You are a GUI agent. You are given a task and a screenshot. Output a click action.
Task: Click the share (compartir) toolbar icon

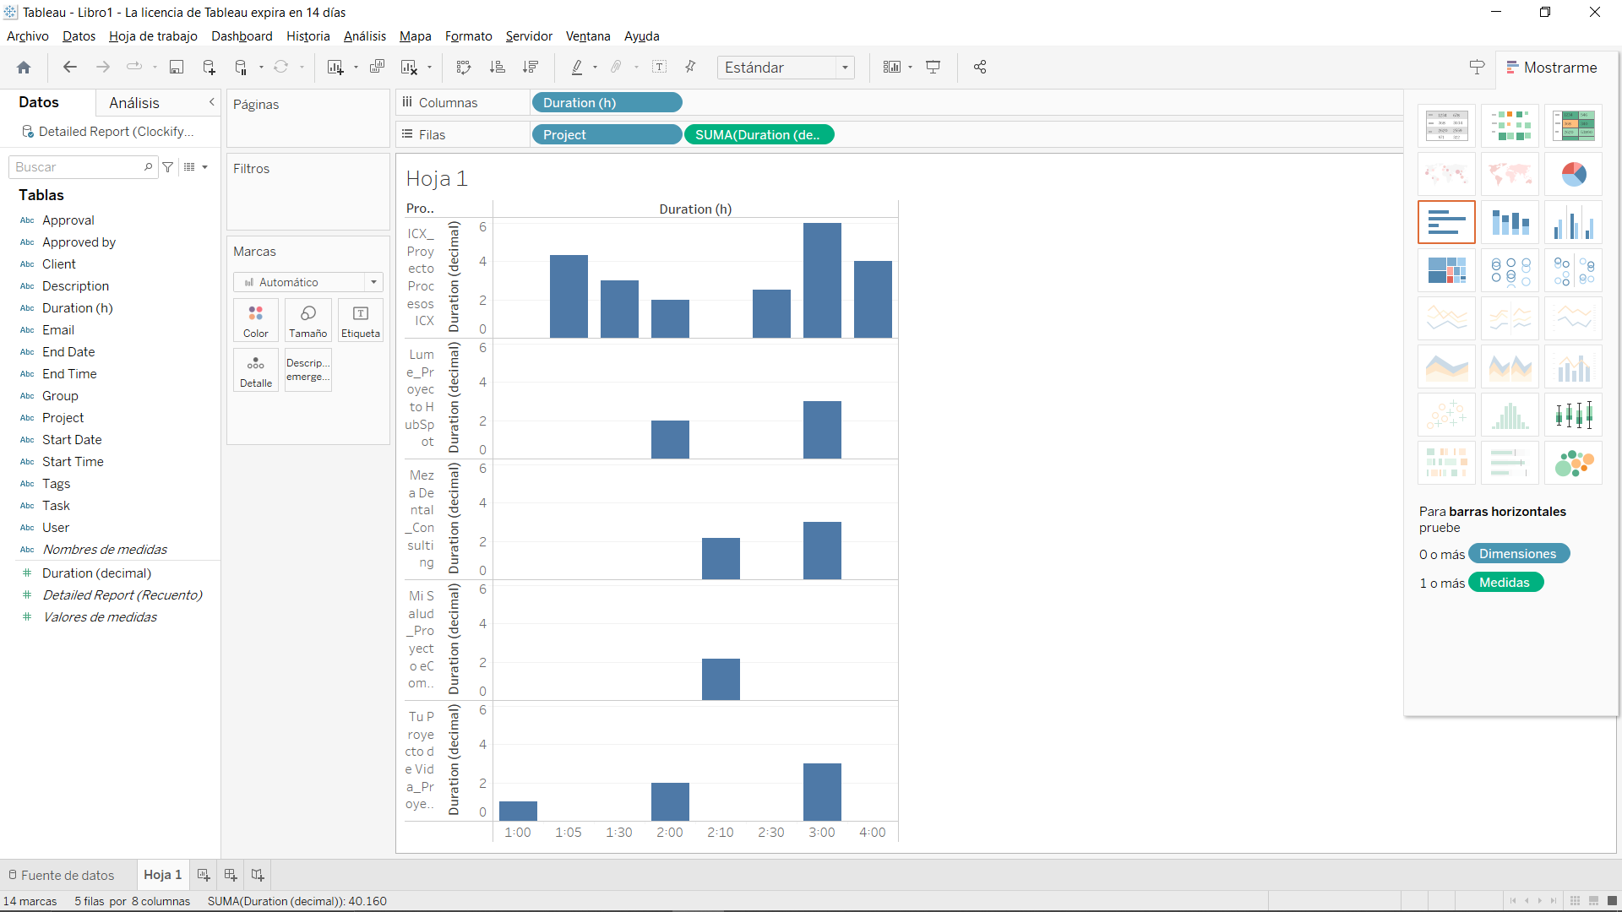(x=980, y=67)
